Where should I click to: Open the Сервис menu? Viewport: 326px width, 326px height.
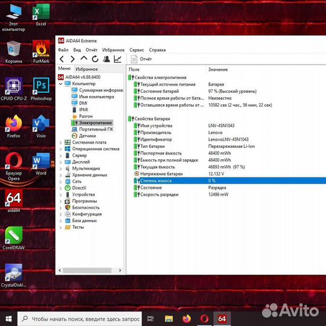tap(136, 50)
